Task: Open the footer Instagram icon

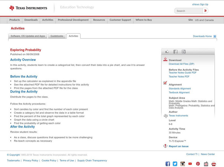Action: 183,164
